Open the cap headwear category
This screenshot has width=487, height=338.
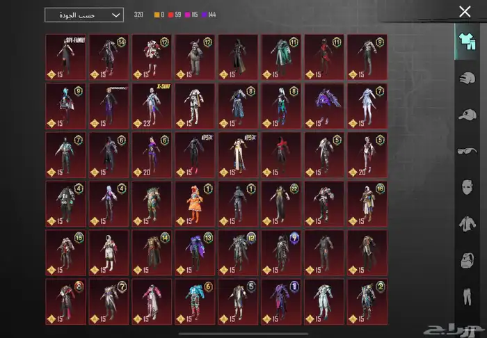tap(469, 114)
